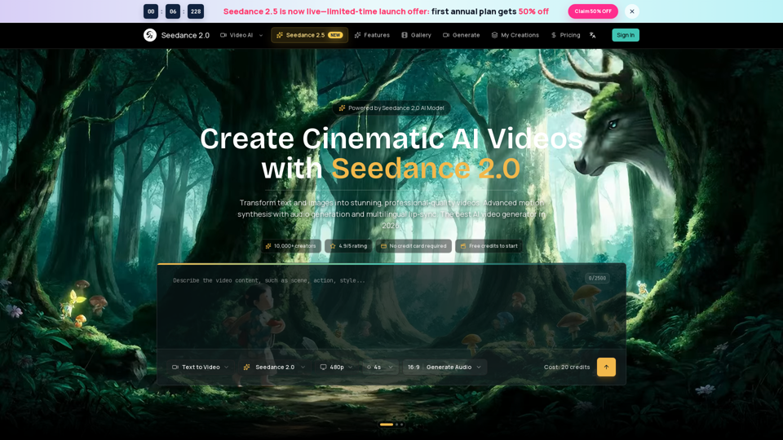This screenshot has width=783, height=440.
Task: Expand the 16:9 Generate Audio dropdown
Action: pos(445,367)
